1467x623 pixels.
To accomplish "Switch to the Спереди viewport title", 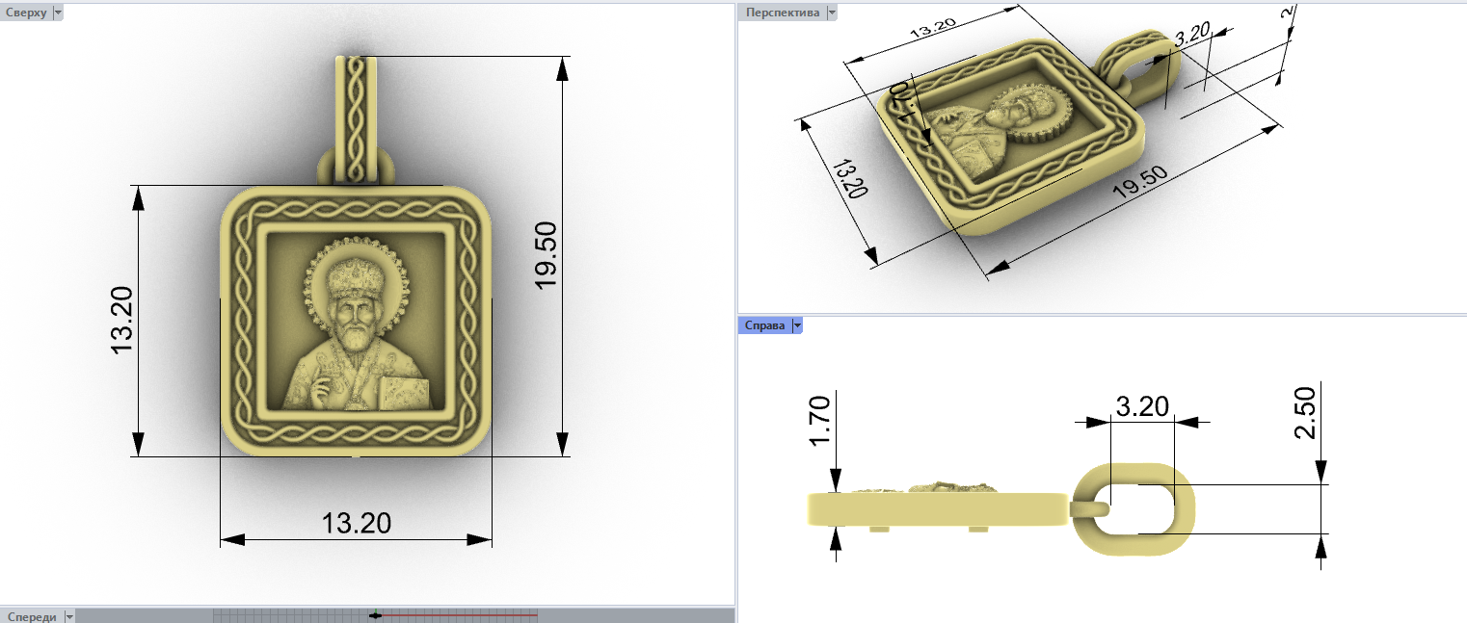I will pyautogui.click(x=31, y=616).
